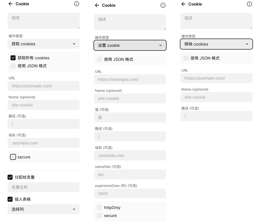The width and height of the screenshot is (258, 222).
Task: Open info icon in the 获取 cookies panel
Action: point(77,4)
